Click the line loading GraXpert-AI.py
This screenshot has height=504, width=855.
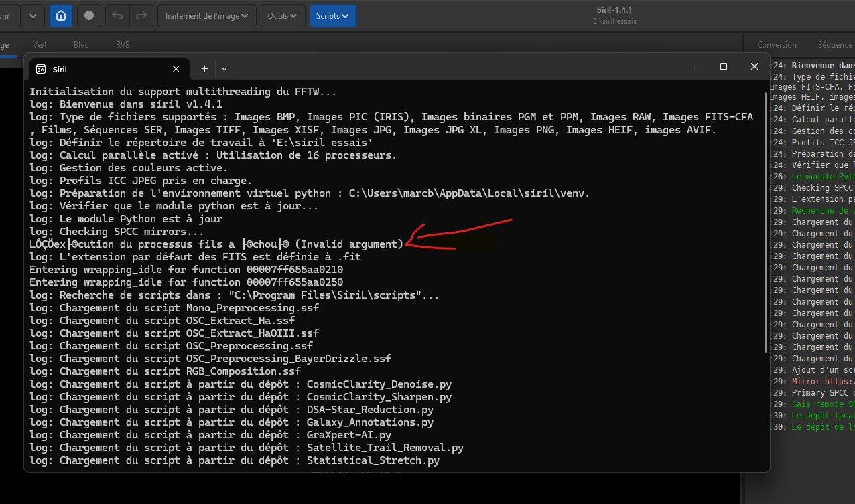click(210, 435)
